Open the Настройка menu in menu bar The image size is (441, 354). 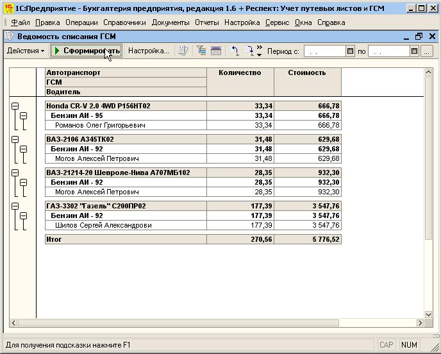pos(242,22)
